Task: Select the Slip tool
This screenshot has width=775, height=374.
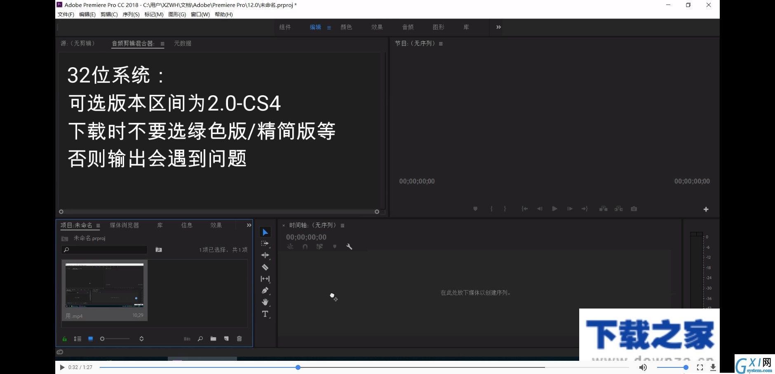Action: (265, 279)
